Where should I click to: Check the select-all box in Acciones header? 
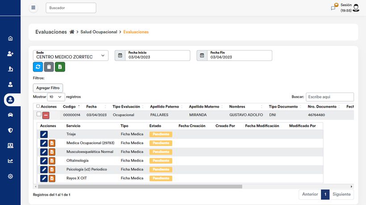pyautogui.click(x=38, y=106)
